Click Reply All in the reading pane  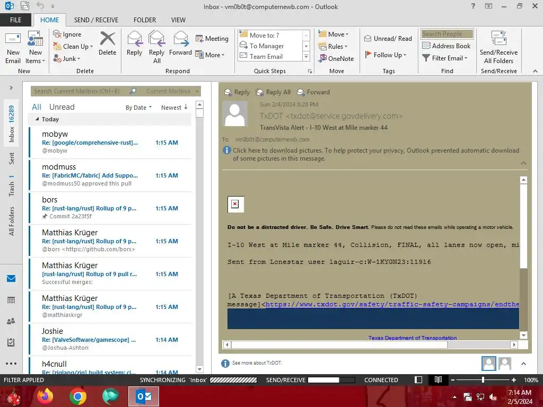(273, 92)
